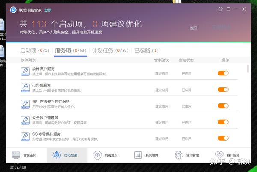
Task: Open 客户服务 heart icon
Action: [219, 155]
